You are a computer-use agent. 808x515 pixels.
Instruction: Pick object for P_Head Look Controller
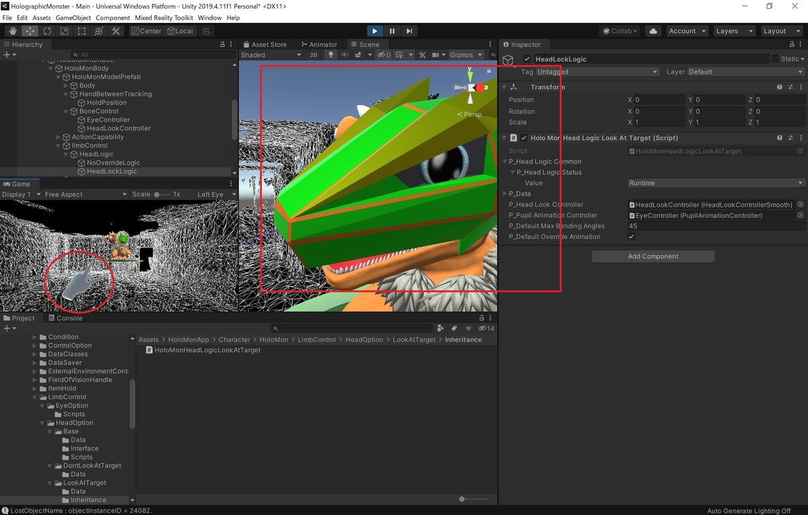(801, 204)
